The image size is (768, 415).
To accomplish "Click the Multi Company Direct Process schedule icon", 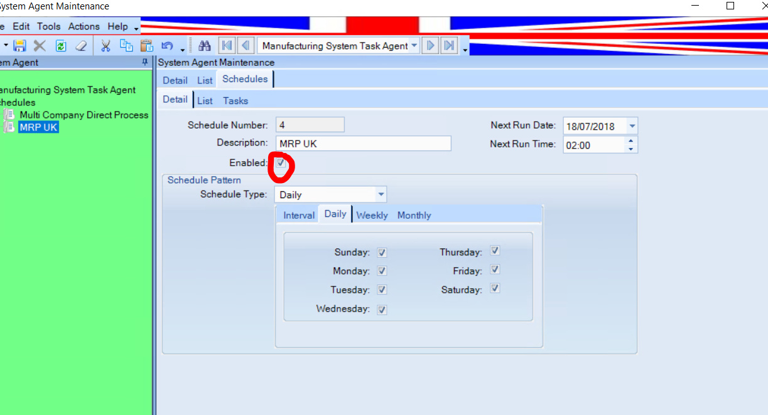I will pyautogui.click(x=9, y=115).
